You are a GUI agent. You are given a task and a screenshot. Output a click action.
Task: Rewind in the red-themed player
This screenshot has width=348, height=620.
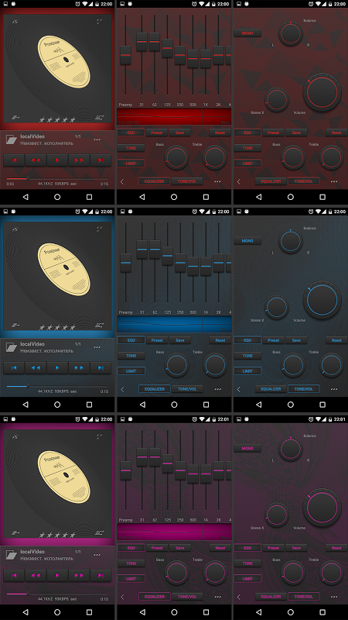coord(36,160)
